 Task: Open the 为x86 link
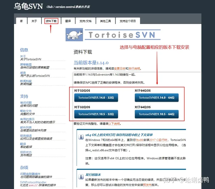(139, 140)
